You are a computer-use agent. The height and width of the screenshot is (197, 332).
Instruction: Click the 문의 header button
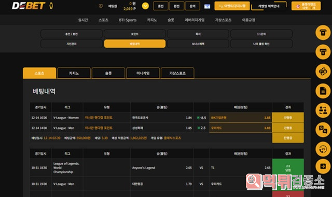pos(192,6)
